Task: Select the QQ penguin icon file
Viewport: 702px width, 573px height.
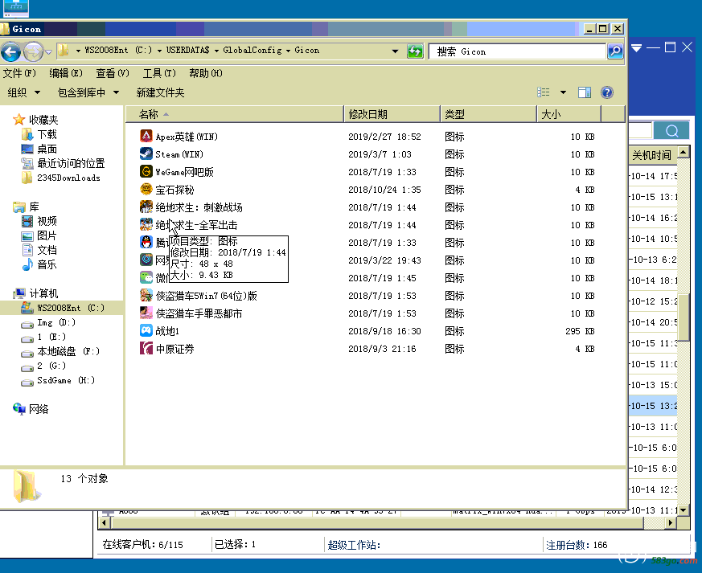Action: 146,243
